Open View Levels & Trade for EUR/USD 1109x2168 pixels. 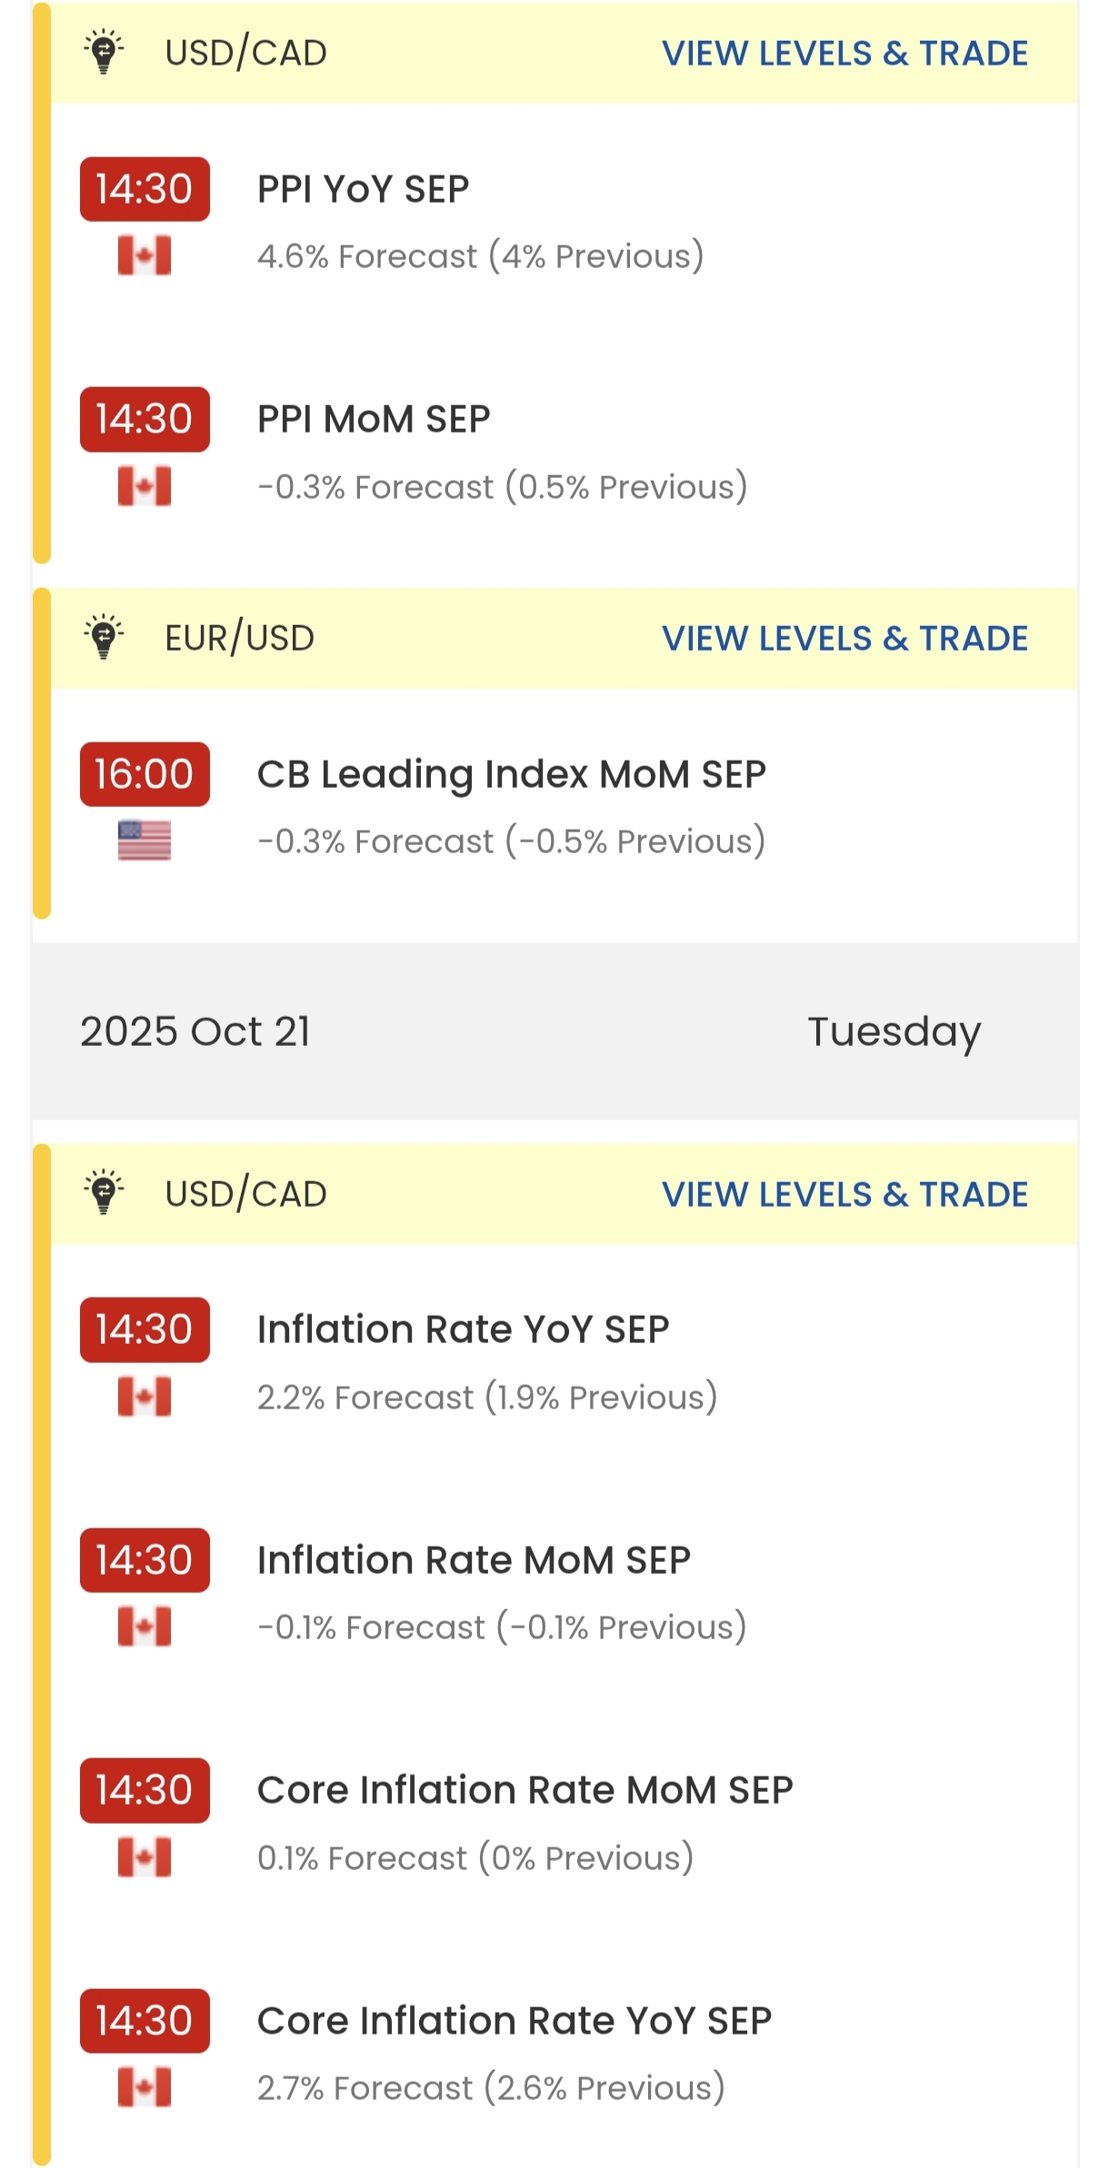[x=844, y=638]
